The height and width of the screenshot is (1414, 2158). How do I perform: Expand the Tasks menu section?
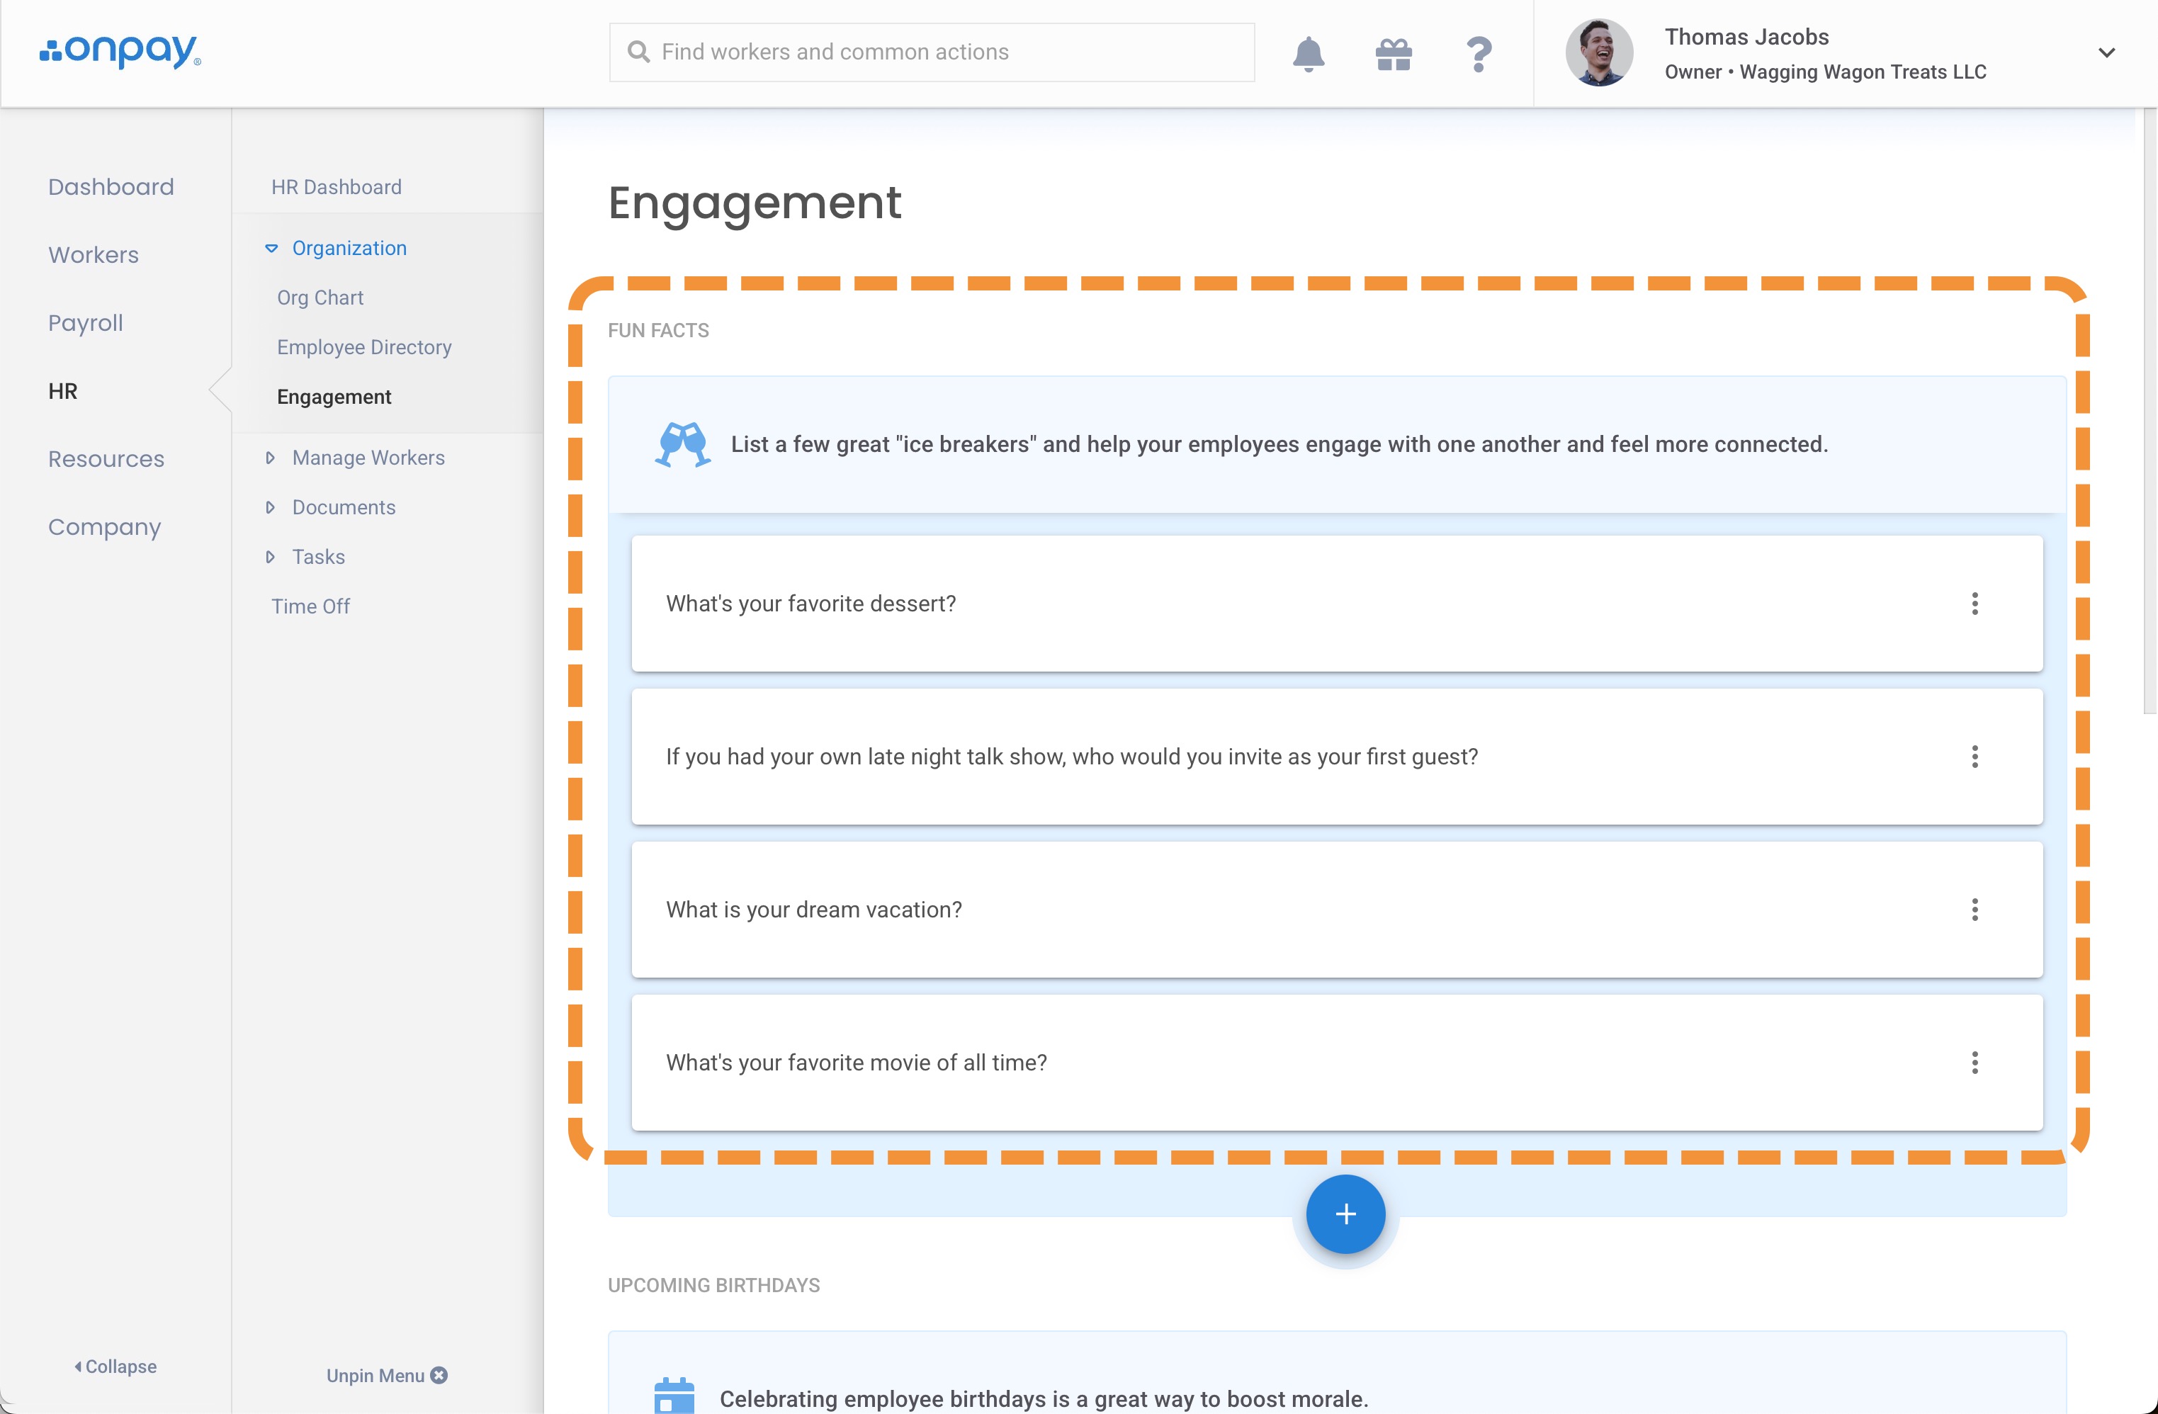[270, 557]
